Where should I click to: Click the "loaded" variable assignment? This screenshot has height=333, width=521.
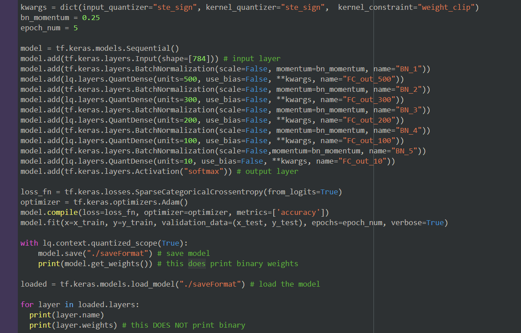click(34, 284)
